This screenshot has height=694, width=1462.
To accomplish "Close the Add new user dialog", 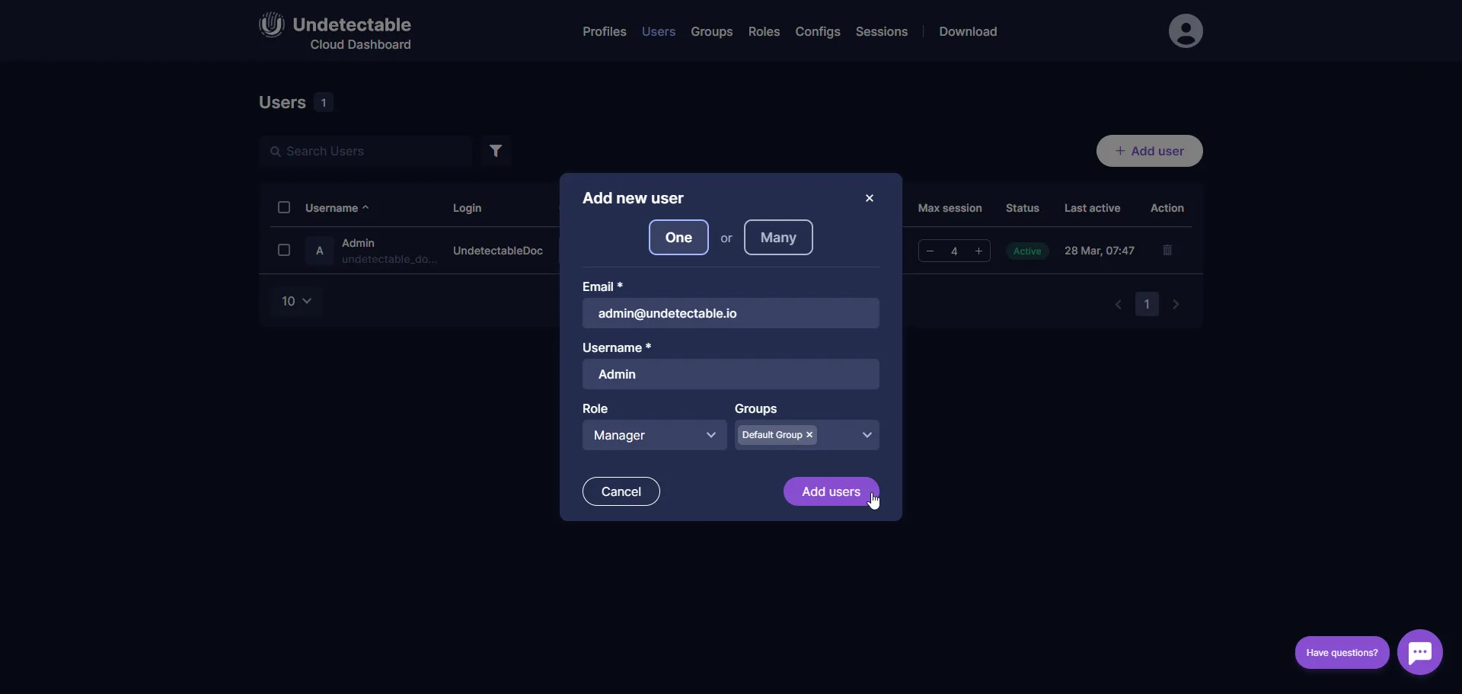I will tap(870, 198).
